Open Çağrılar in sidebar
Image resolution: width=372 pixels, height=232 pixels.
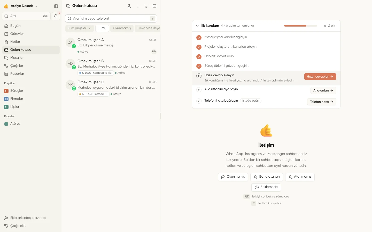pos(31,66)
